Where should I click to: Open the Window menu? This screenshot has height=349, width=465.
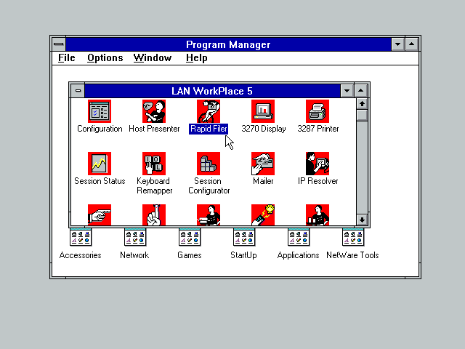[x=153, y=58]
